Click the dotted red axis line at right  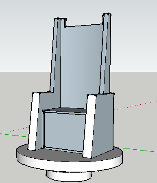[135, 105]
